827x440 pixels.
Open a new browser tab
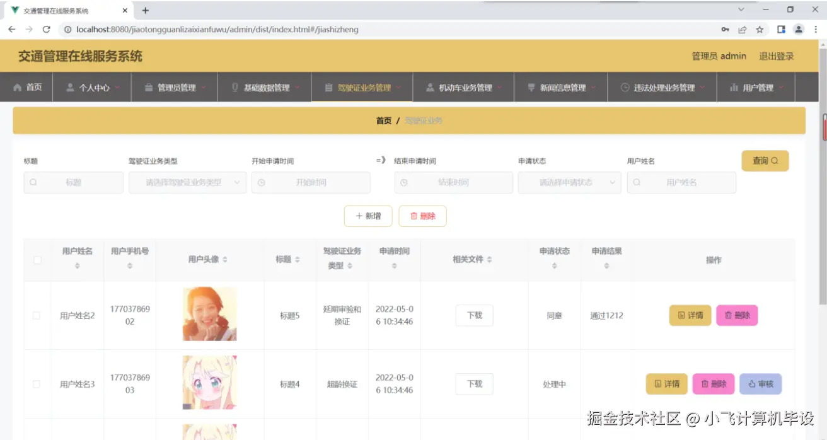[x=146, y=11]
